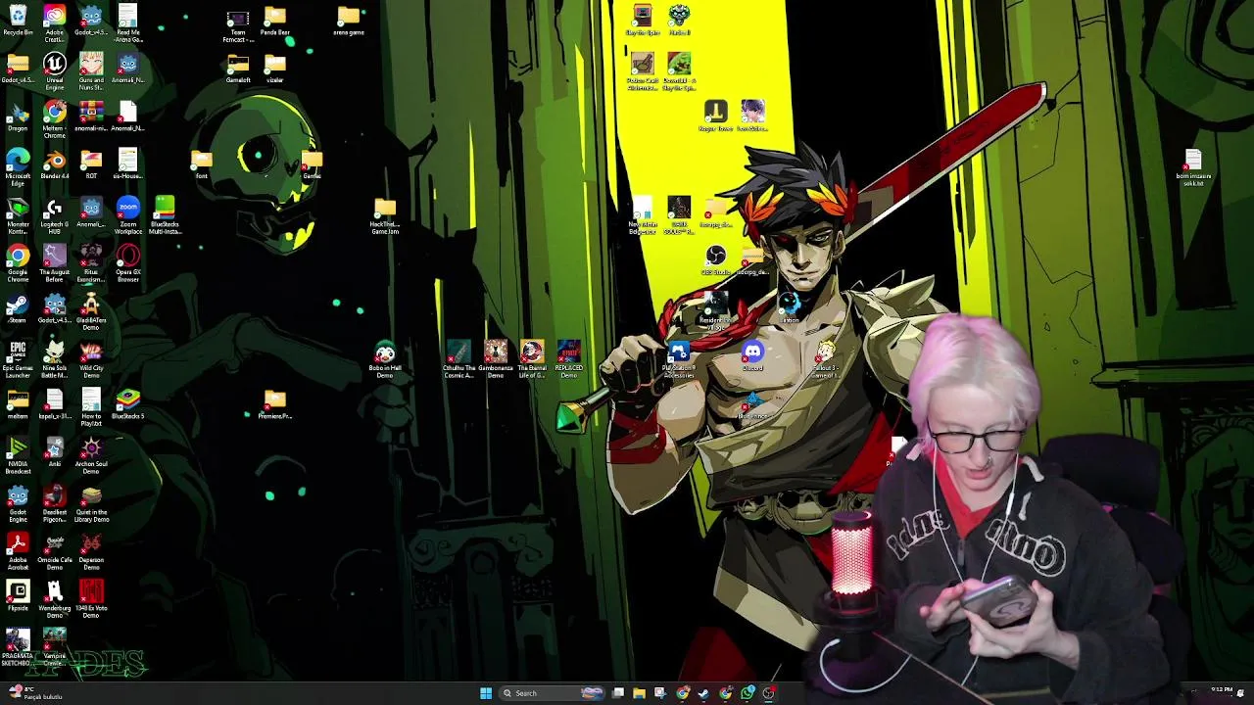The width and height of the screenshot is (1254, 705).
Task: Select the Blender 4.4 desktop icon
Action: [55, 164]
